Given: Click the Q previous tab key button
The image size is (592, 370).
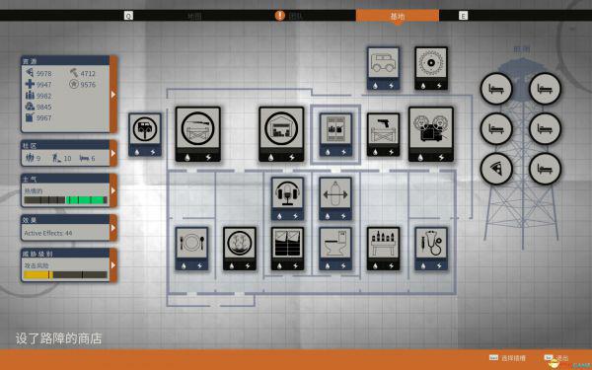Looking at the screenshot, I should click(128, 16).
